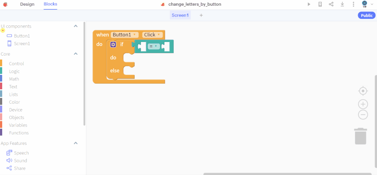Click the trash can icon
The width and height of the screenshot is (377, 175).
point(360,136)
